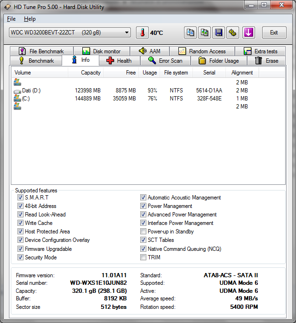Screen dimensions: 296x323
Task: Select the serial 5614-D1AA cell
Action: click(x=209, y=91)
